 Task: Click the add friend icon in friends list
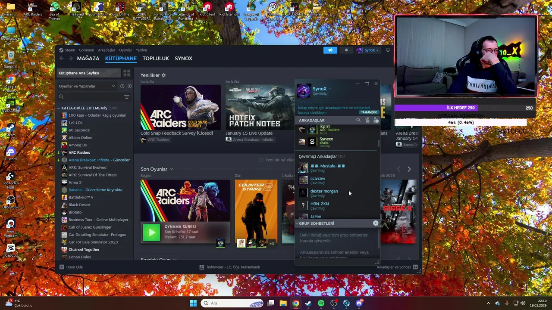376,121
